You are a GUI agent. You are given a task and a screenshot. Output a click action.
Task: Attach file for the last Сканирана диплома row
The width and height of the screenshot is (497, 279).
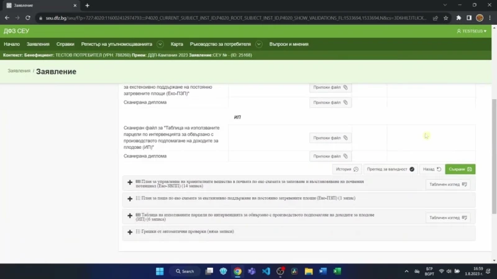coord(331,156)
